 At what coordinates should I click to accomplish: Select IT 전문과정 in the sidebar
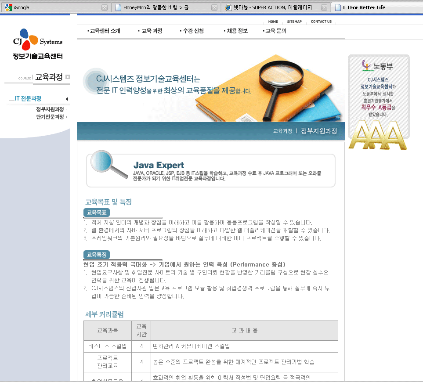click(28, 98)
